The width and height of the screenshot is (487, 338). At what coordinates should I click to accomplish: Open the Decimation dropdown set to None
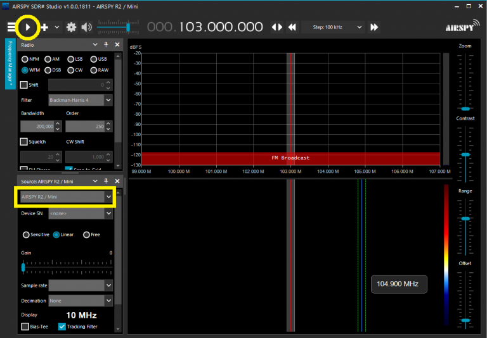81,301
